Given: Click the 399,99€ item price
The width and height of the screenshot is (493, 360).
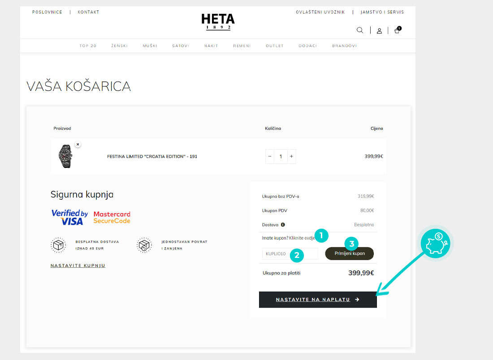Looking at the screenshot, I should pyautogui.click(x=374, y=156).
